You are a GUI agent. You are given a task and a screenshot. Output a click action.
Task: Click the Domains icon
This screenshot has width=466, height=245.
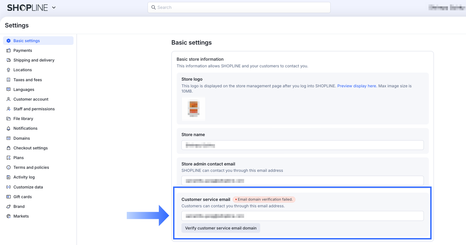coord(9,138)
